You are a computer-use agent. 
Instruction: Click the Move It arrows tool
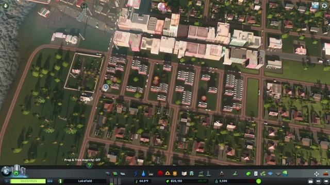[x=317, y=174]
